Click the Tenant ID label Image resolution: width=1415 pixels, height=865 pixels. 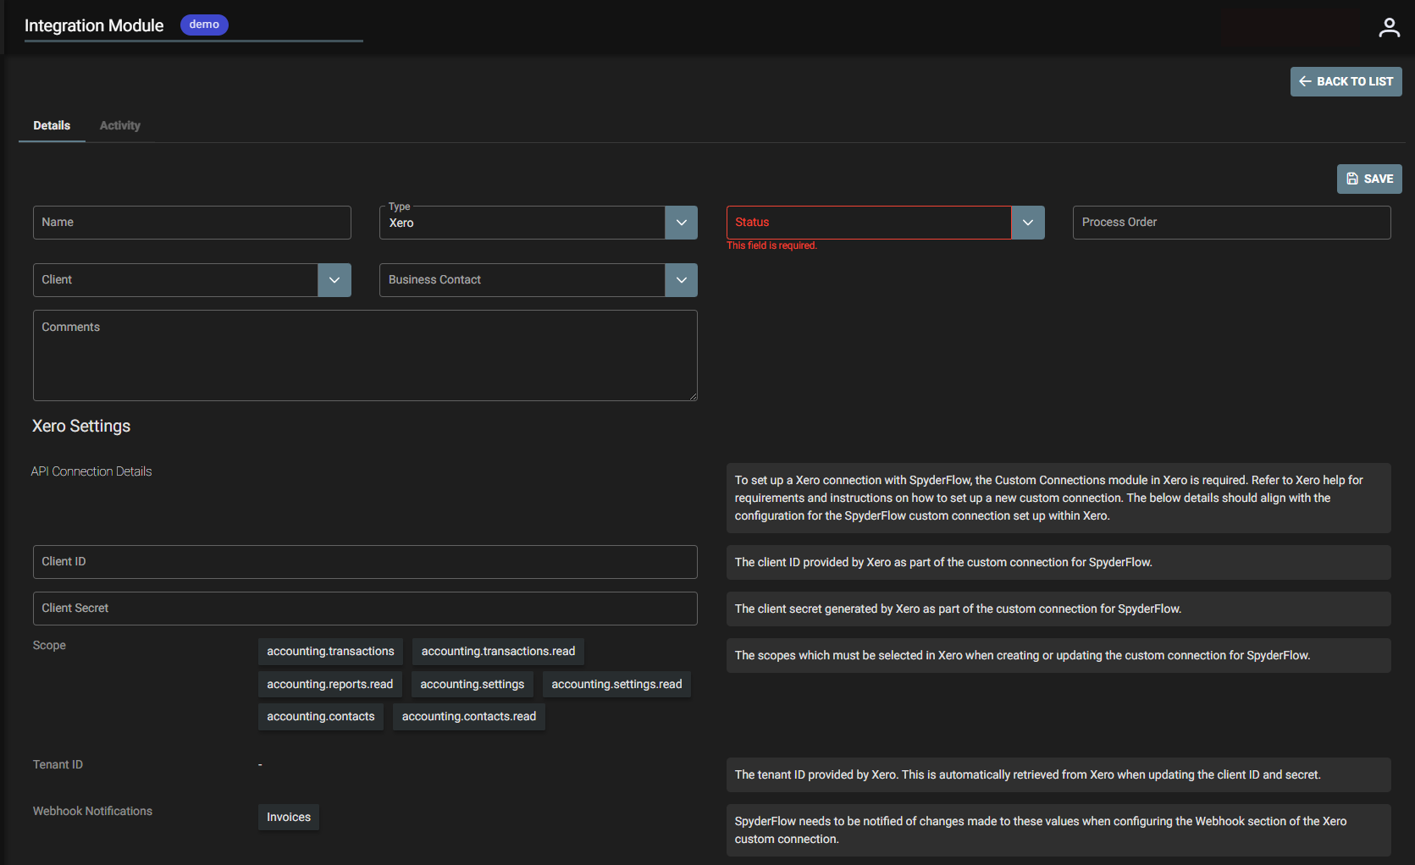[58, 765]
